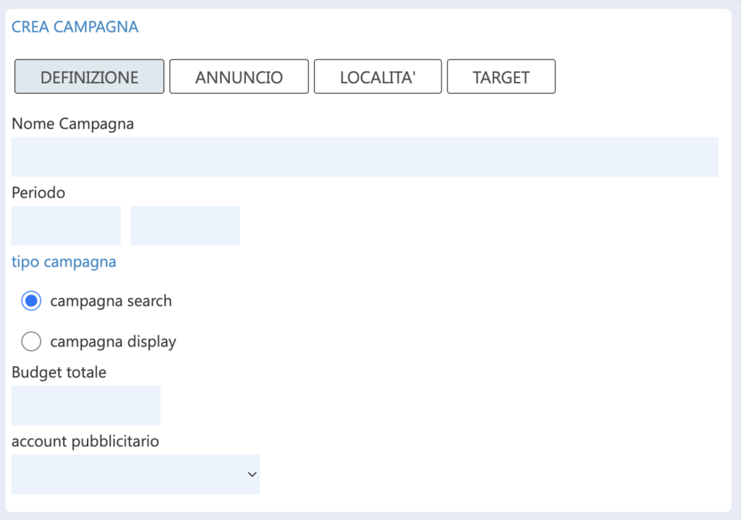This screenshot has width=741, height=520.
Task: Select the TARGET tab
Action: 501,77
